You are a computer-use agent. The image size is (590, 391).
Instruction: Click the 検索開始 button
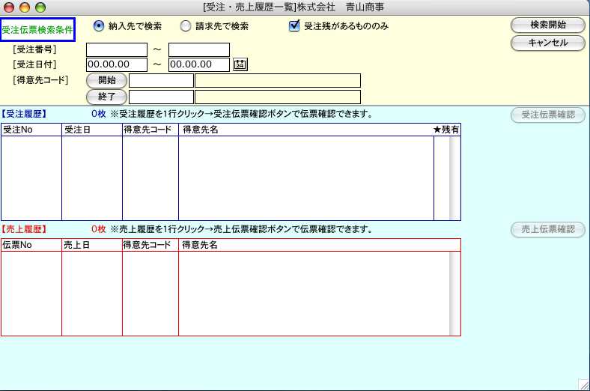(x=547, y=25)
